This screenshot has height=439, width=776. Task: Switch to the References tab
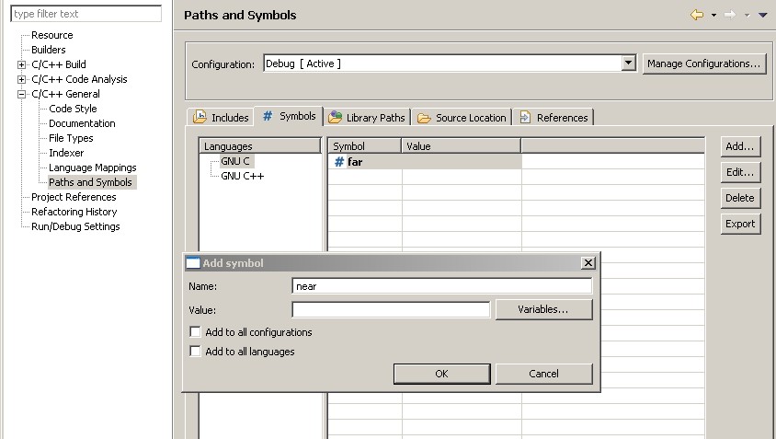(x=553, y=118)
